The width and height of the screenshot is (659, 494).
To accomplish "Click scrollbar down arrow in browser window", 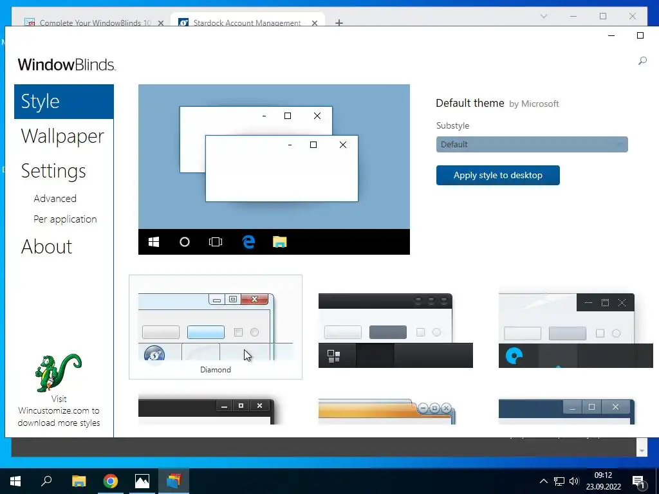I will (642, 451).
